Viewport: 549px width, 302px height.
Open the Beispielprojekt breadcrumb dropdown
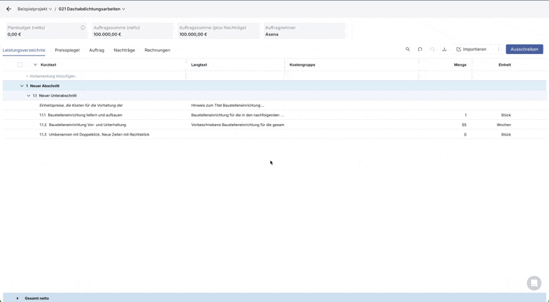click(x=34, y=9)
